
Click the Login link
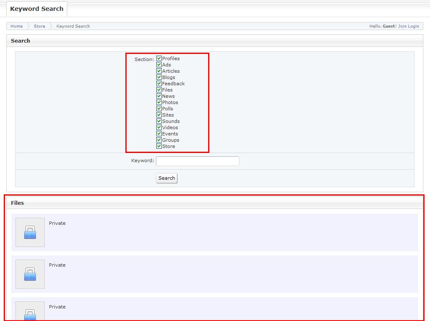coord(413,26)
